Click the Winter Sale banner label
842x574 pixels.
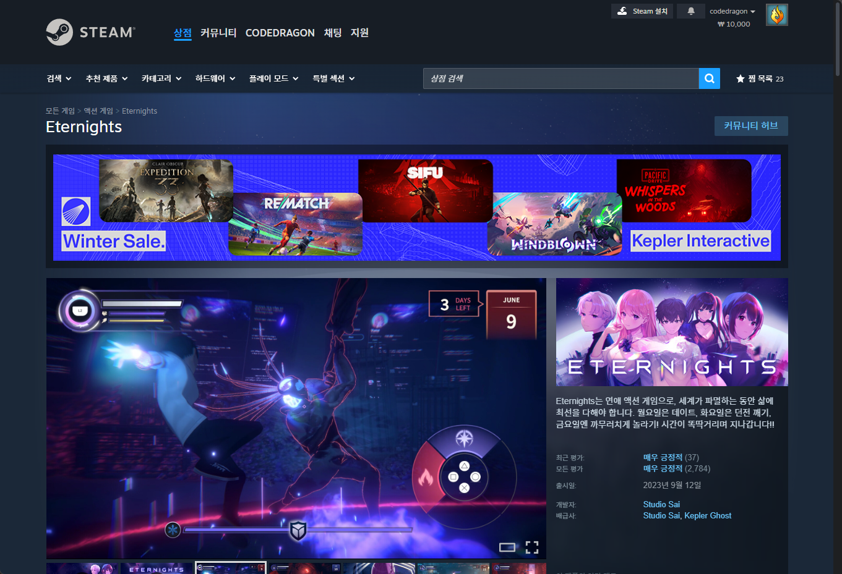(114, 241)
